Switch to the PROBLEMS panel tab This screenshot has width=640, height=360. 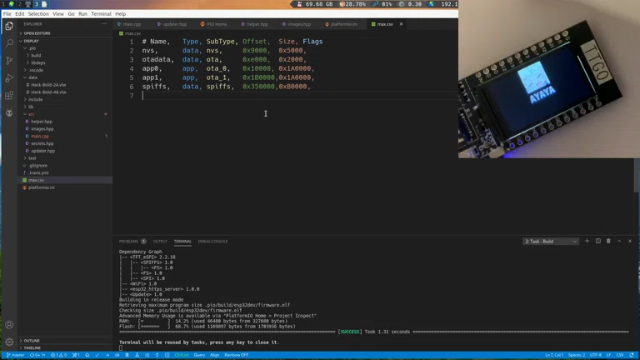click(132, 241)
